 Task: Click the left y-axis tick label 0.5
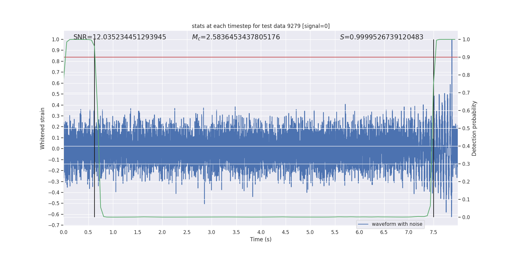(x=56, y=94)
